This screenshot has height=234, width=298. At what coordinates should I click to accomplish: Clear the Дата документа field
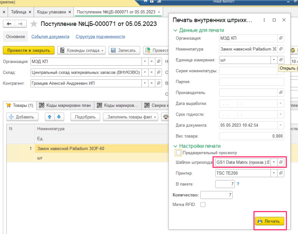click(x=280, y=125)
